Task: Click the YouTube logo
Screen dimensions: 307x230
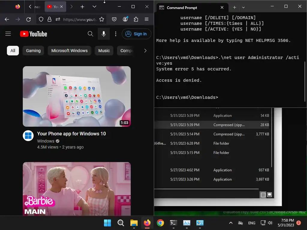Action: [x=34, y=34]
